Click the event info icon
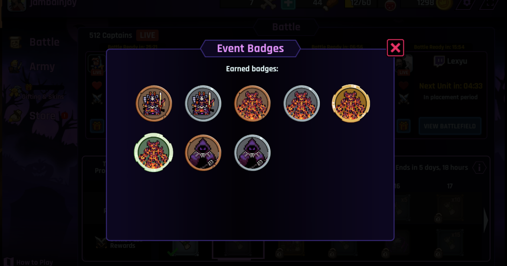The height and width of the screenshot is (266, 507). coord(479,168)
